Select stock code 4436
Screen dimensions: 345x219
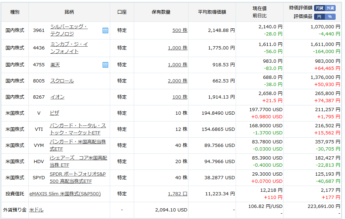39,48
